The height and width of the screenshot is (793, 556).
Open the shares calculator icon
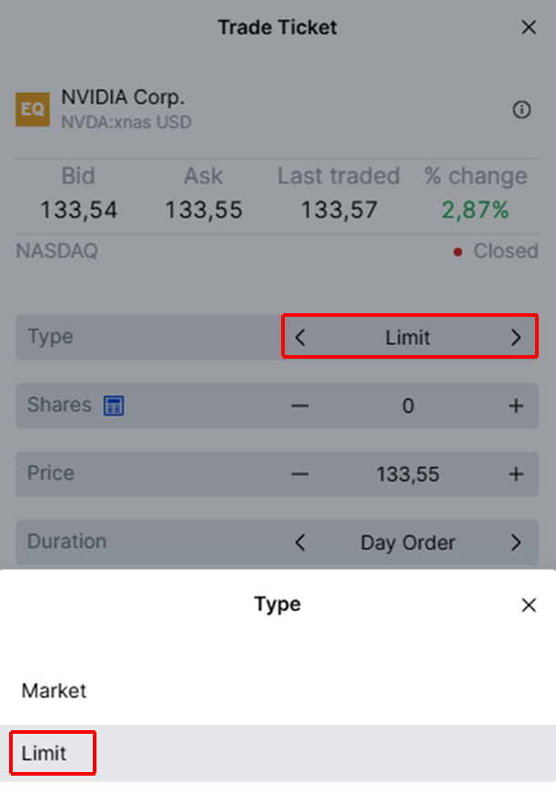(114, 406)
